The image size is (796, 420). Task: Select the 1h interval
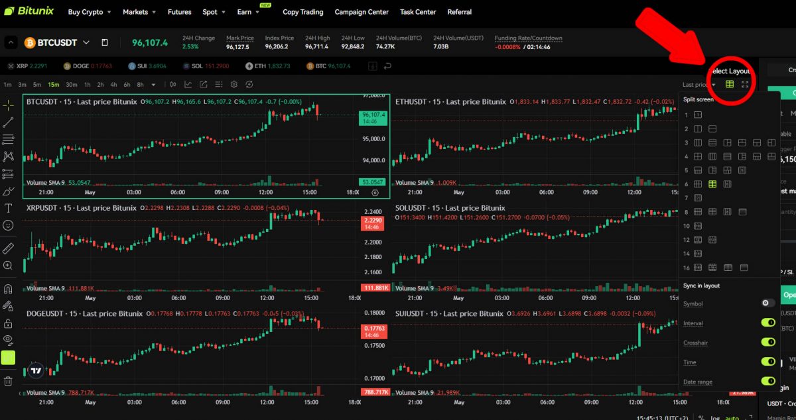click(86, 84)
